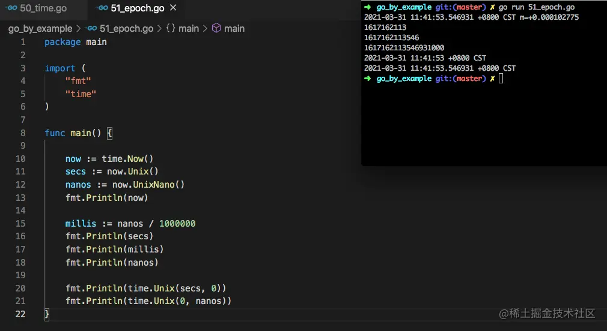Click 'time.Now()' call on line 10

(x=127, y=159)
